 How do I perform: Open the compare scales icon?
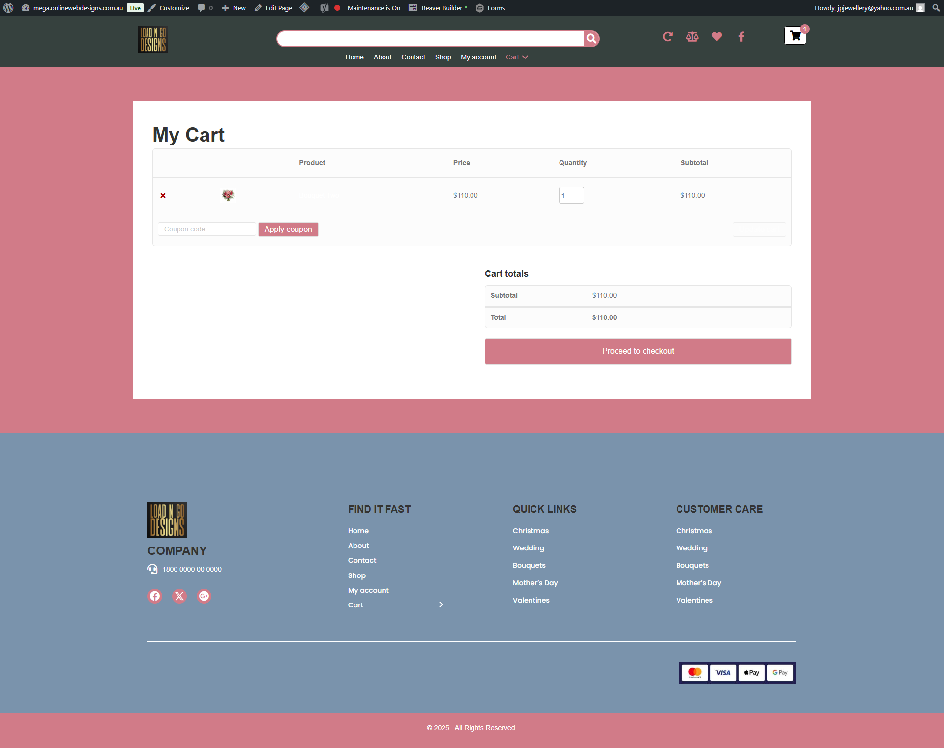[692, 36]
